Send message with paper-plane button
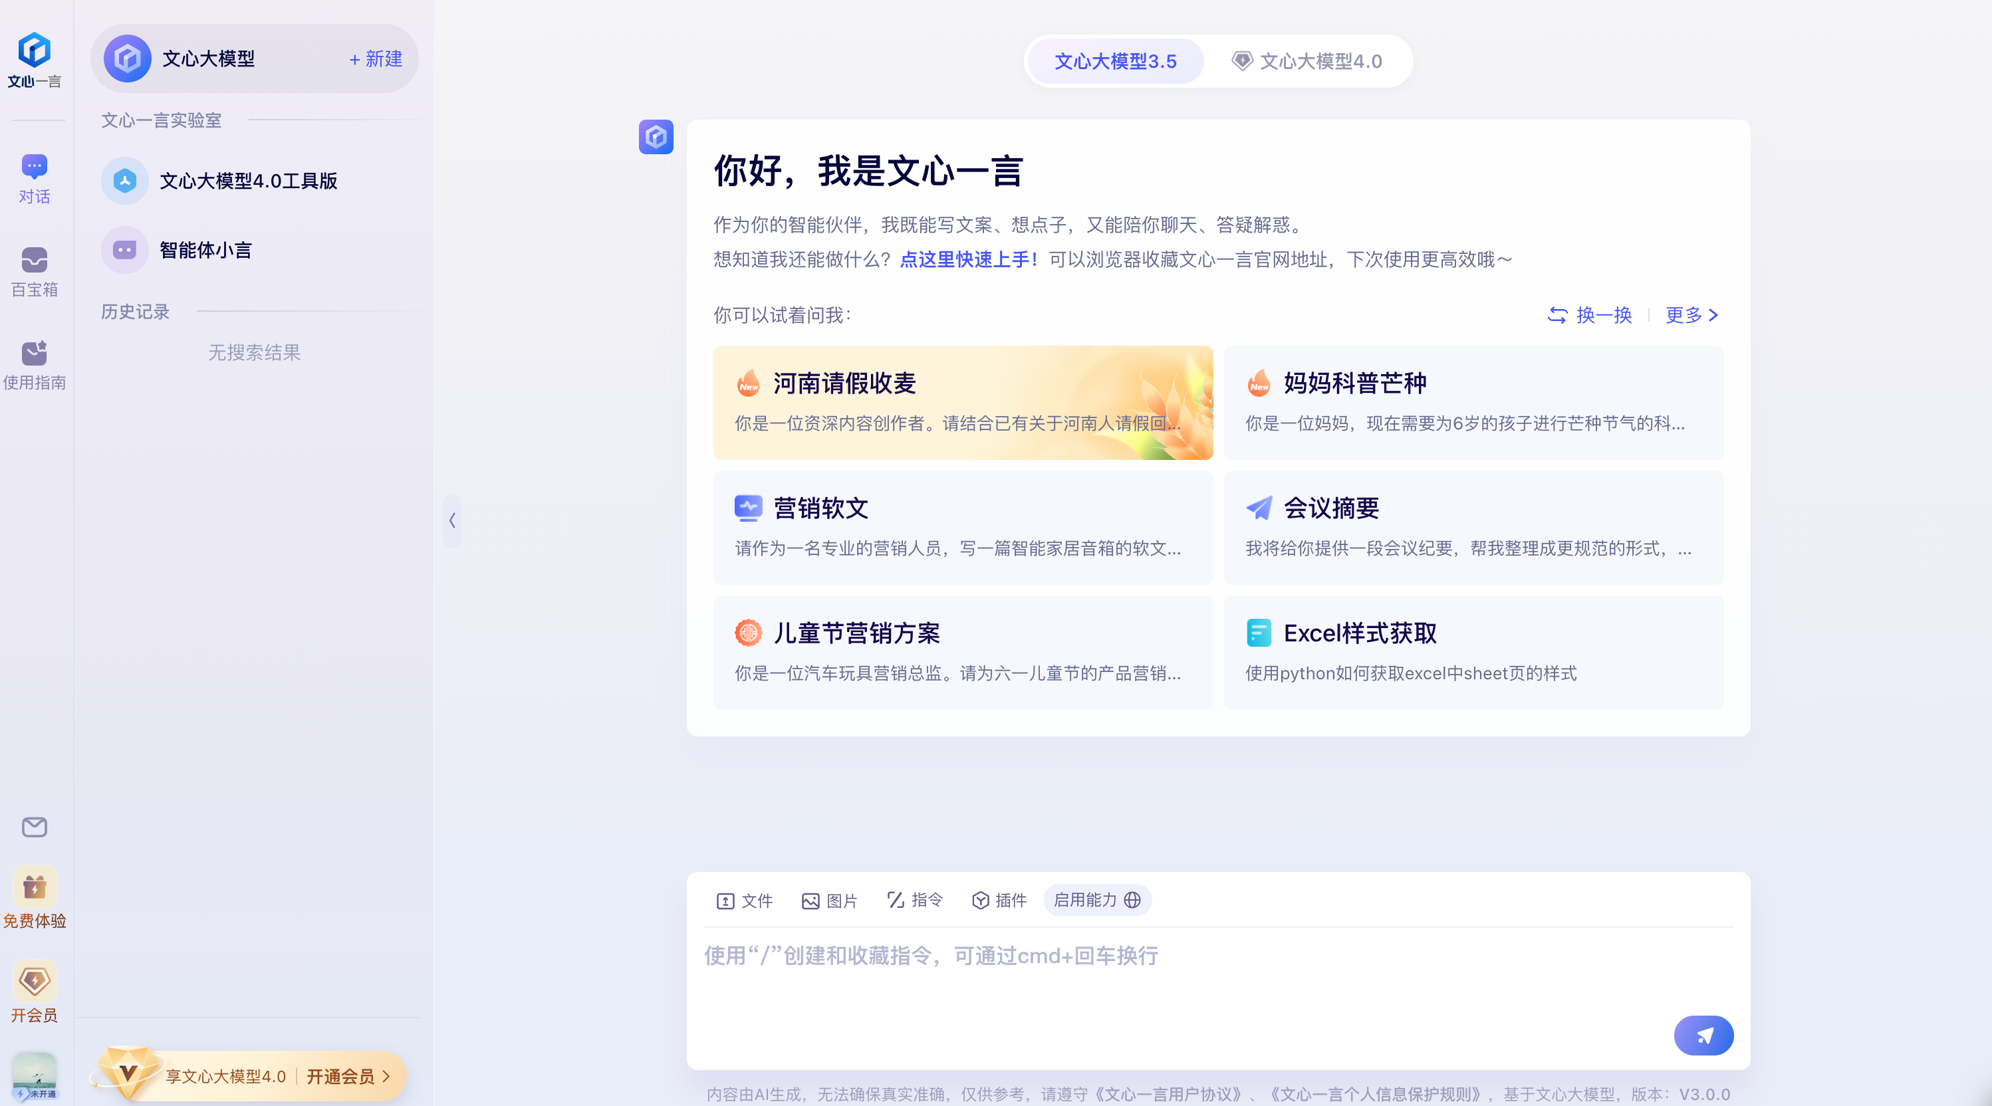The image size is (1992, 1106). coord(1703,1035)
